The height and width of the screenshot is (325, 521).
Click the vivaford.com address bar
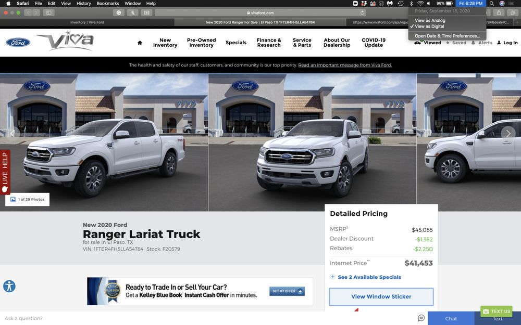coord(260,12)
